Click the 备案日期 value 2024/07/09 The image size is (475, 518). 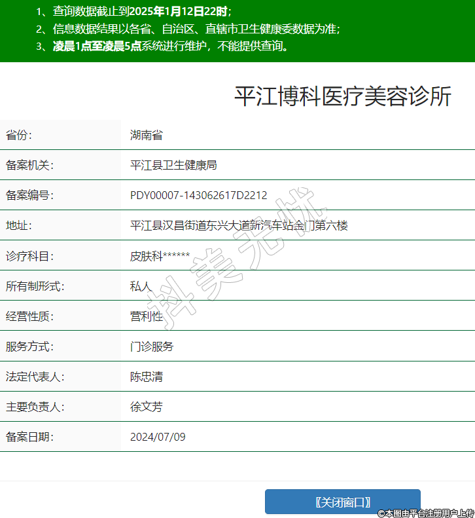(158, 437)
